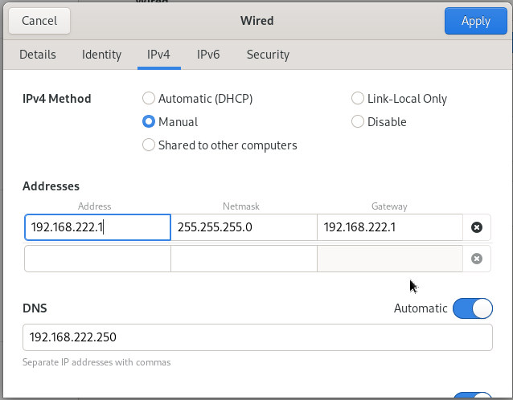The height and width of the screenshot is (400, 513).
Task: Click the empty Address field in second row
Action: click(x=97, y=259)
